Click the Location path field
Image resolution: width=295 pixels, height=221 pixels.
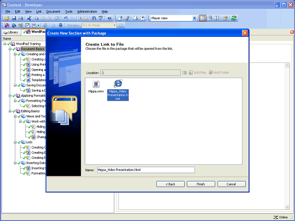tap(141, 73)
